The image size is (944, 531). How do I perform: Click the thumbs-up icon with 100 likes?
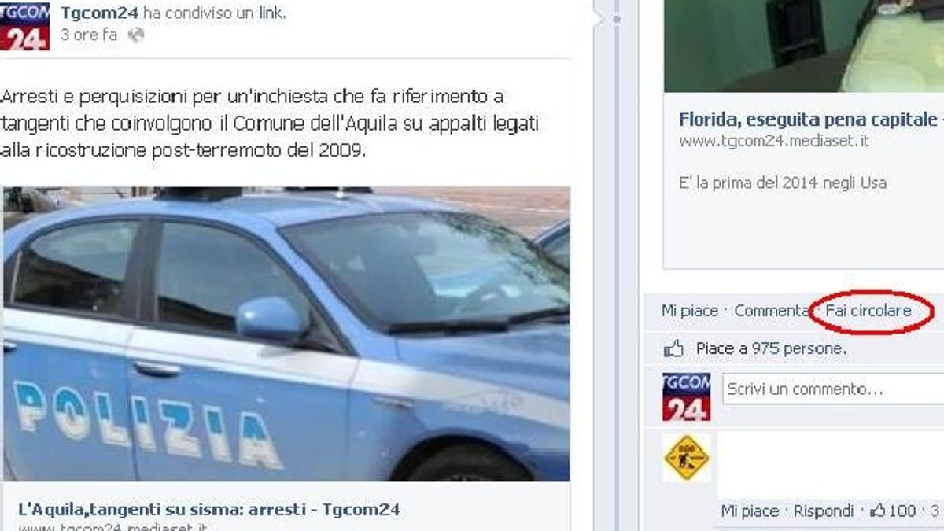coord(878,511)
